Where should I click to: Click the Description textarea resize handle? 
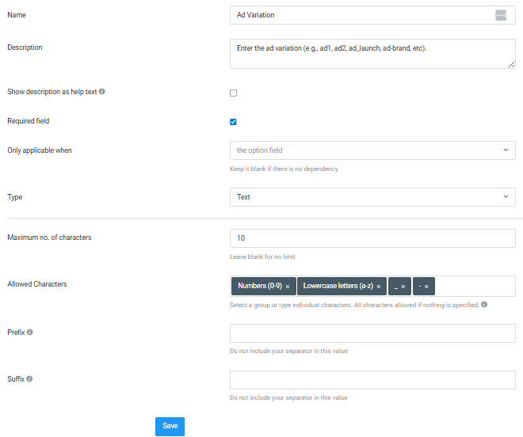(511, 65)
